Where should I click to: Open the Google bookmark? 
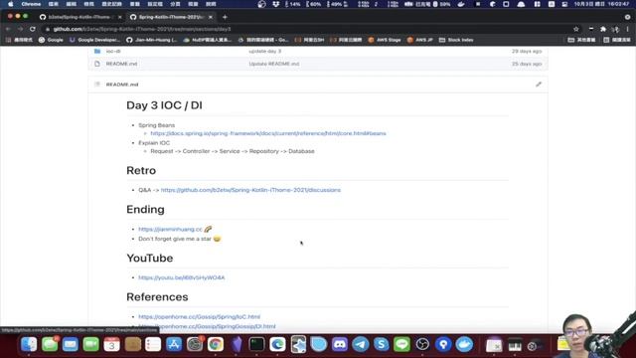(51, 40)
